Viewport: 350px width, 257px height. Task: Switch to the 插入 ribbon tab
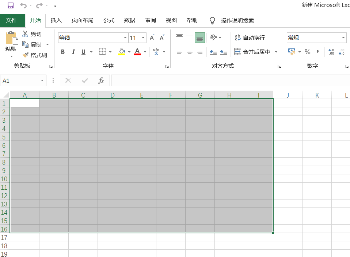click(56, 20)
